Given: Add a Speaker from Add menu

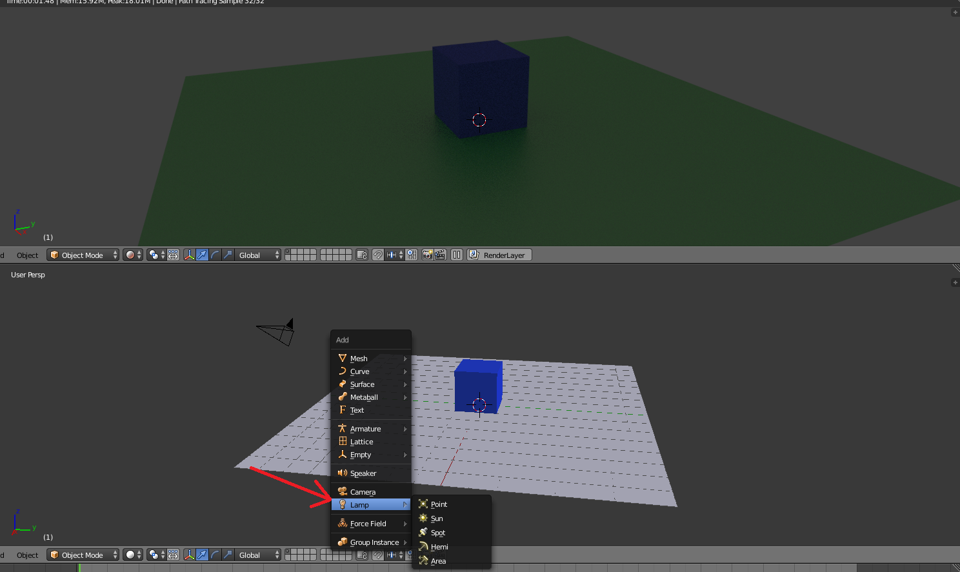Looking at the screenshot, I should (371, 473).
